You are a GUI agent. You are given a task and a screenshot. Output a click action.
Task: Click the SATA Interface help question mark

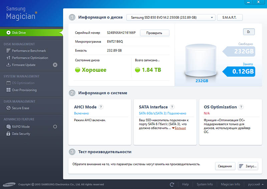tap(172, 107)
